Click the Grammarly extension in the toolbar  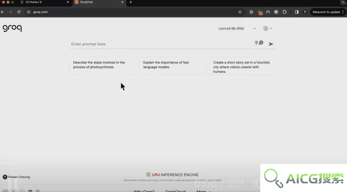[x=251, y=12]
